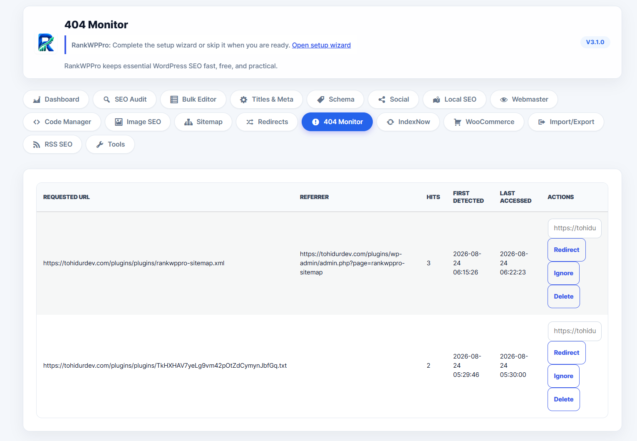This screenshot has height=441, width=637.
Task: Click the Bulk Editor table icon
Action: 174,100
